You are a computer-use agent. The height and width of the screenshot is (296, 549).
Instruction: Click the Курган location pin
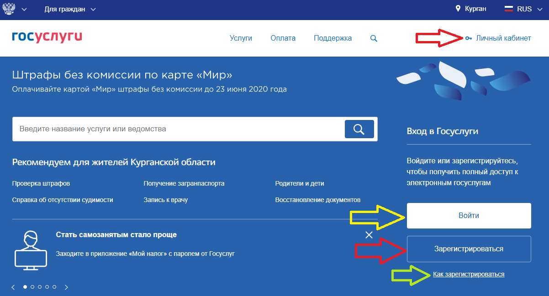point(458,9)
